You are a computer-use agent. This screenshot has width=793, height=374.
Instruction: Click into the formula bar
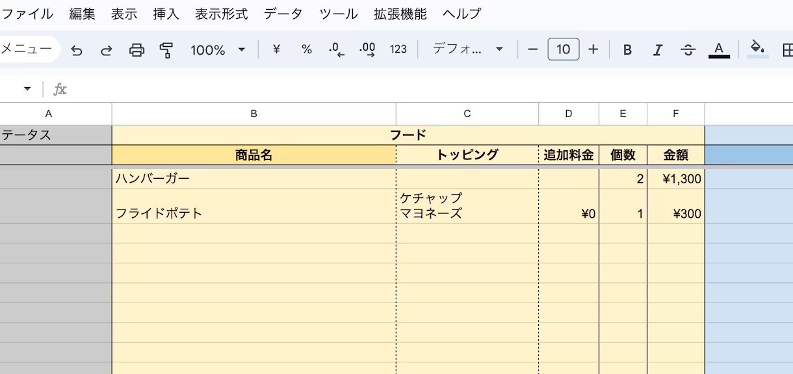[429, 89]
